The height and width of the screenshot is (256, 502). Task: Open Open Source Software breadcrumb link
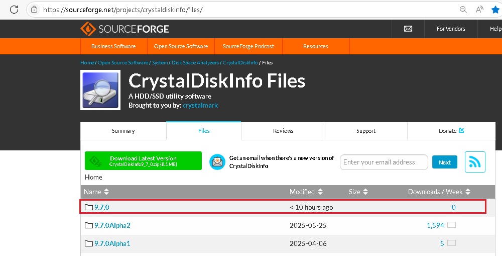pyautogui.click(x=123, y=62)
